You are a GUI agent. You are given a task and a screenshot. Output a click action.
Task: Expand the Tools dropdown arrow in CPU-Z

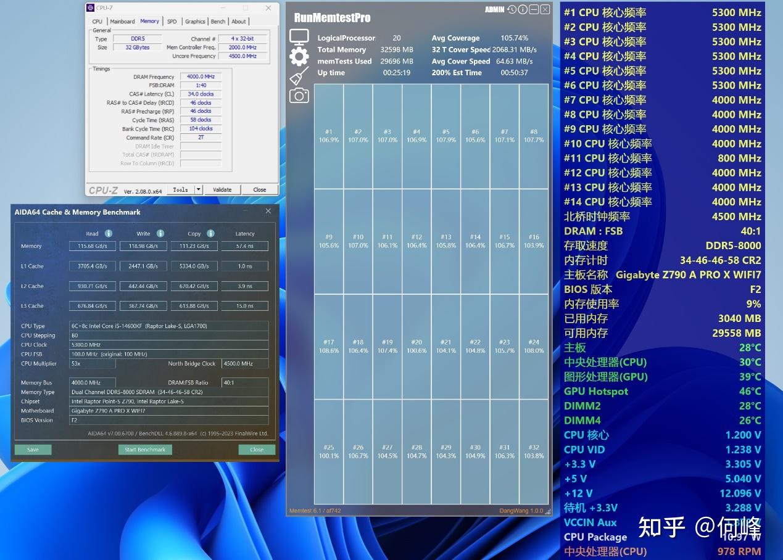[199, 190]
